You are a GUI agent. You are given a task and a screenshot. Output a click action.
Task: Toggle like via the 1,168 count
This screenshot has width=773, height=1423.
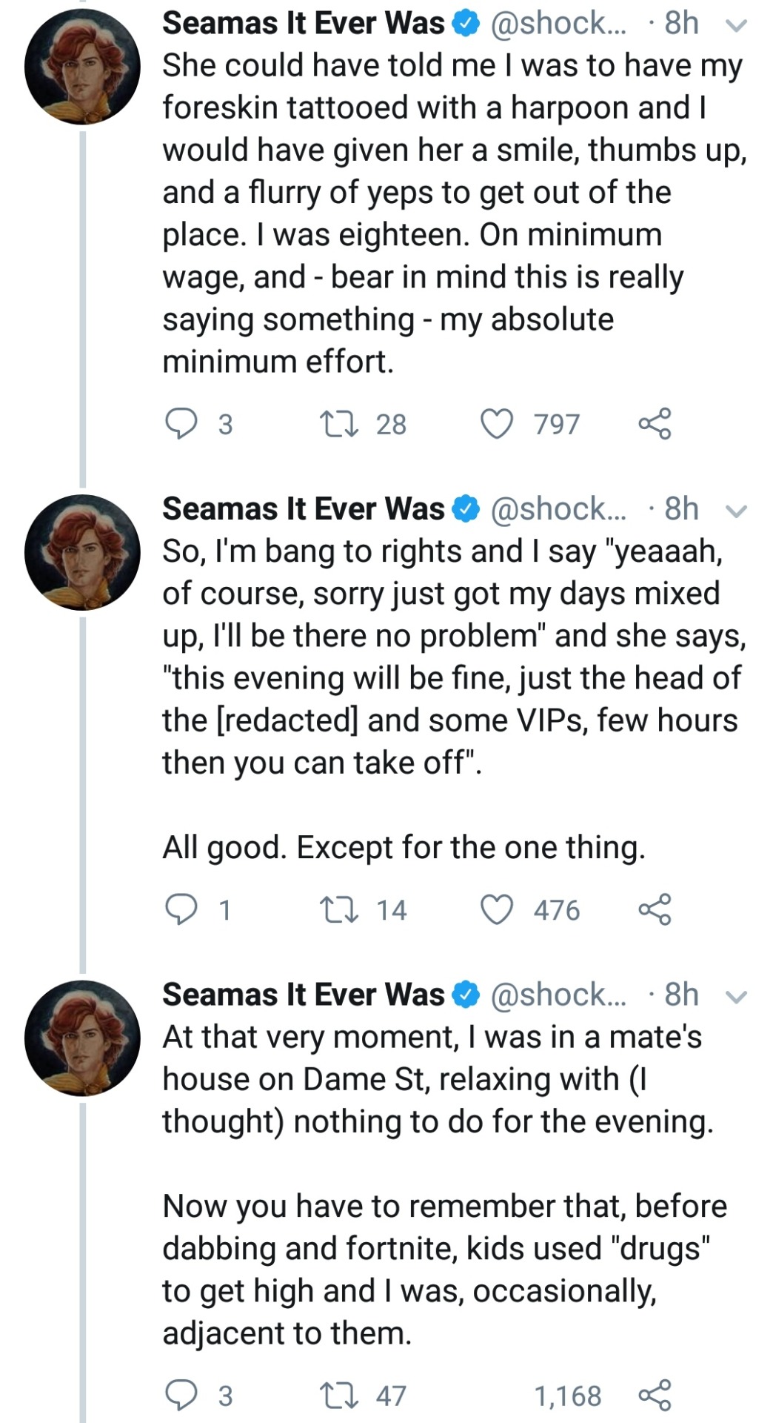point(567,1396)
